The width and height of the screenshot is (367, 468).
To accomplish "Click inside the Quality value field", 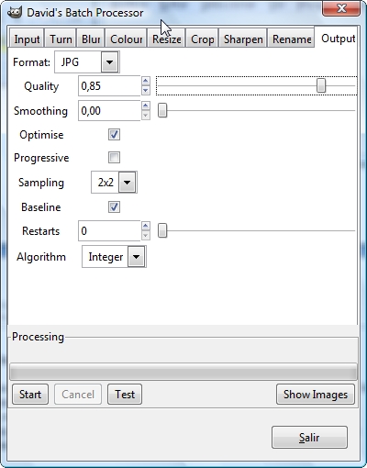I will [109, 86].
